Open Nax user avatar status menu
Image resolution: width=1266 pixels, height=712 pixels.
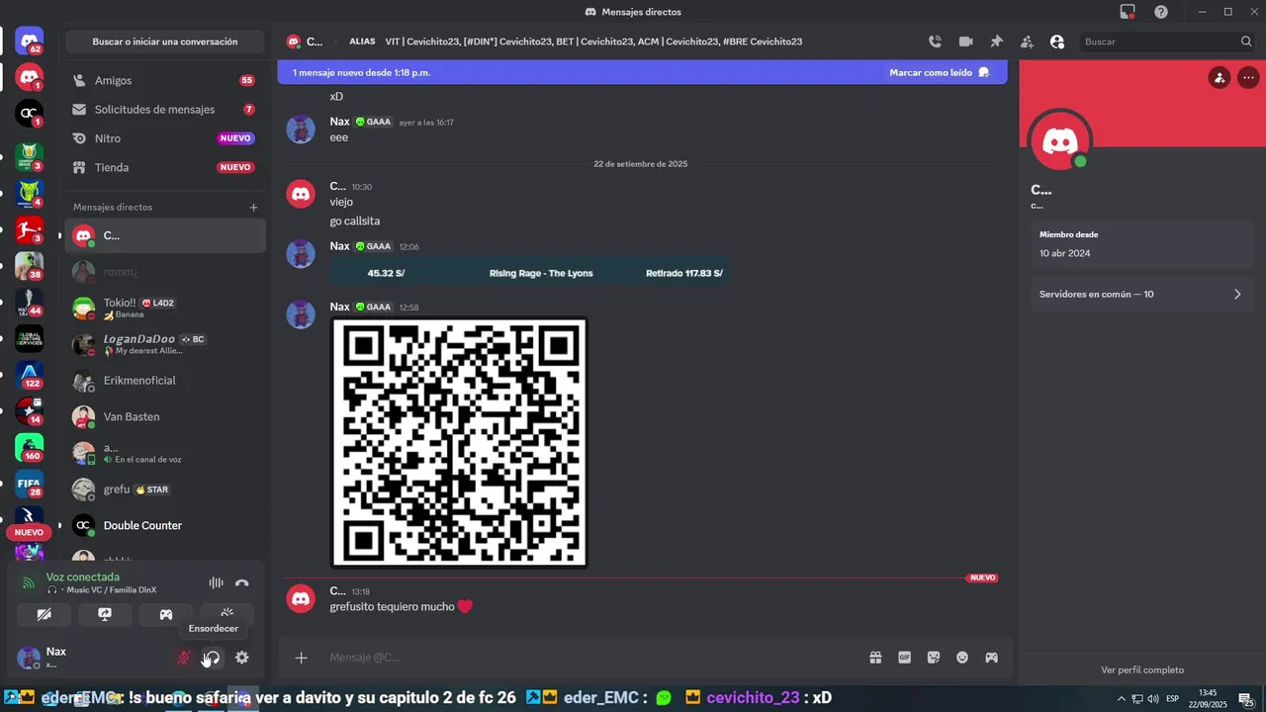(29, 658)
